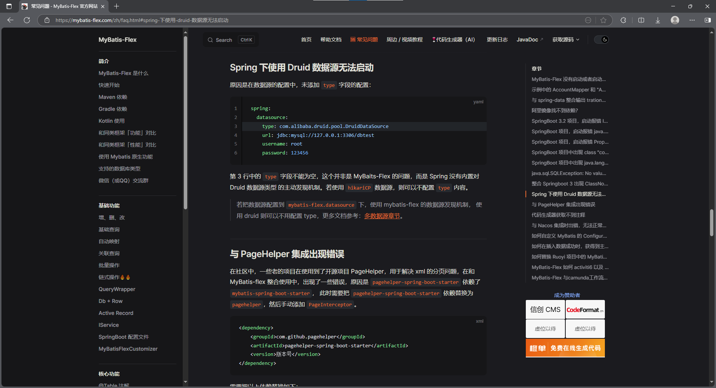Click the Search input box
The height and width of the screenshot is (388, 716).
230,40
